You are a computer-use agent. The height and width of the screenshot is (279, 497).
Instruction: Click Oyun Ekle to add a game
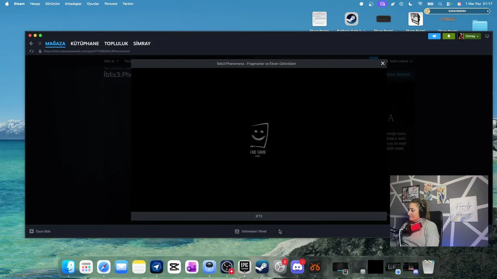click(40, 231)
